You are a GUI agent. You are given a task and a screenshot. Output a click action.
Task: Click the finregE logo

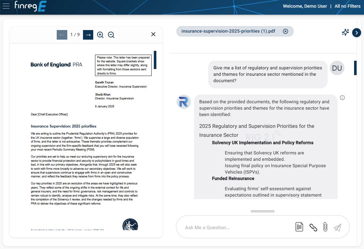point(30,6)
